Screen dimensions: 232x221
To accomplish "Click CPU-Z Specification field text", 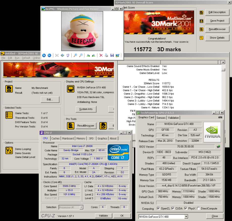I will coord(93,164).
